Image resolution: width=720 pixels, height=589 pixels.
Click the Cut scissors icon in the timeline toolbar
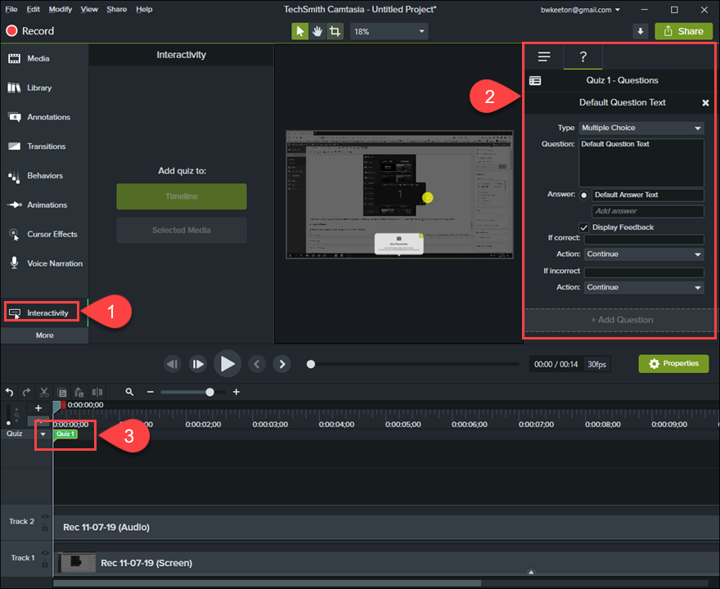pyautogui.click(x=43, y=392)
